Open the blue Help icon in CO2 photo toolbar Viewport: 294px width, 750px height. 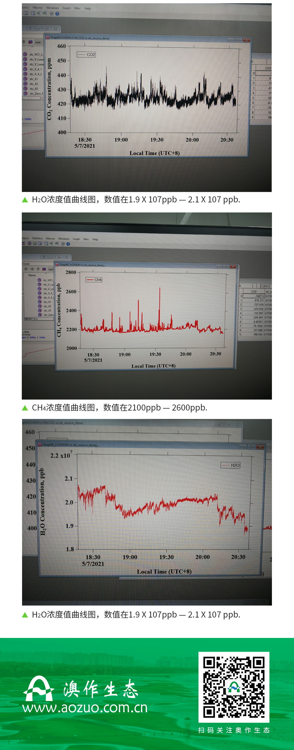tap(57, 14)
